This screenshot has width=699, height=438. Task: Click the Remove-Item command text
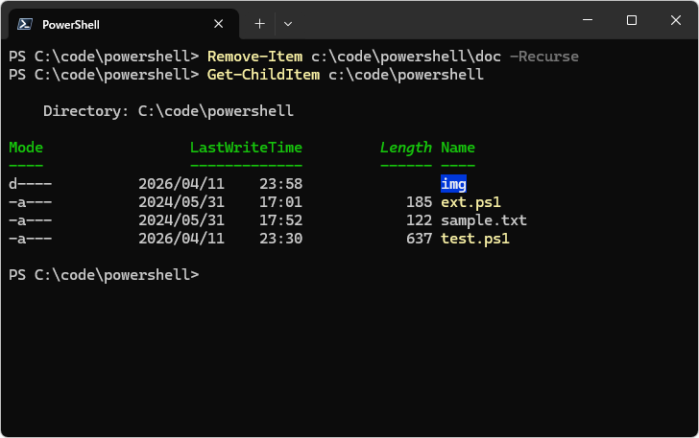(254, 57)
